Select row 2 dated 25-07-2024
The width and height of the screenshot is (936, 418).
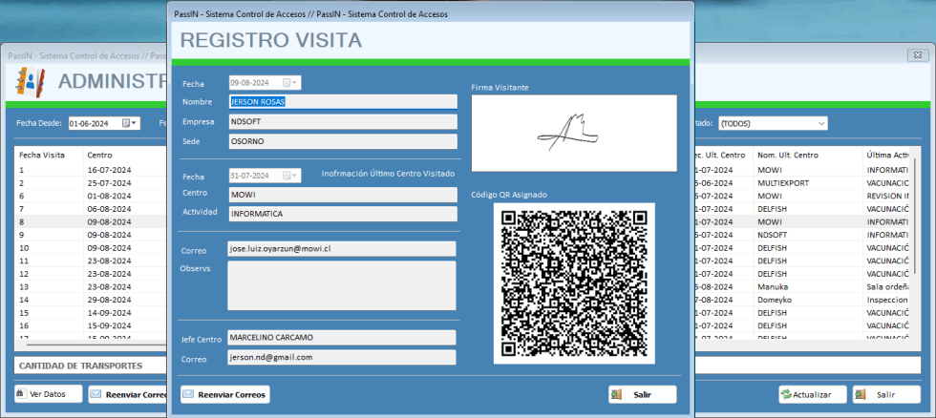point(91,182)
